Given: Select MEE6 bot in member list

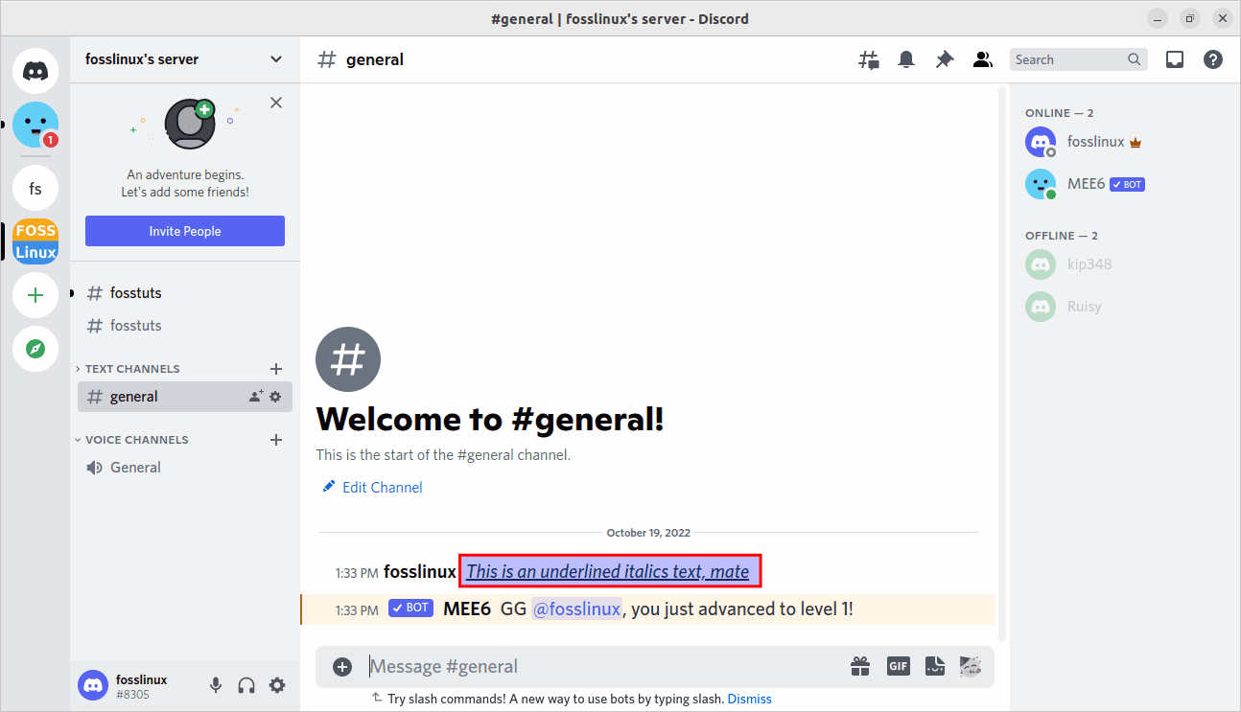Looking at the screenshot, I should [x=1124, y=184].
